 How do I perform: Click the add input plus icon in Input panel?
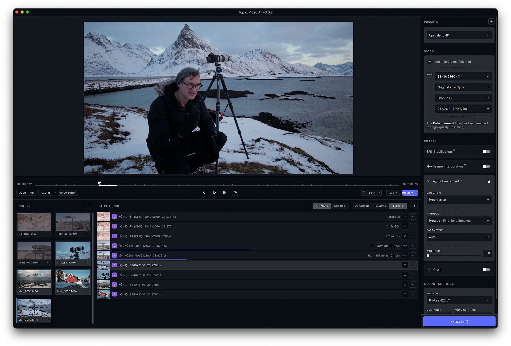88,206
